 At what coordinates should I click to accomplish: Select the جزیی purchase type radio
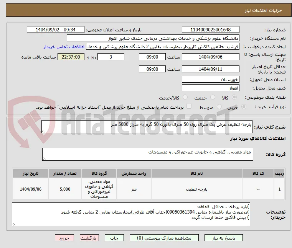[244, 107]
